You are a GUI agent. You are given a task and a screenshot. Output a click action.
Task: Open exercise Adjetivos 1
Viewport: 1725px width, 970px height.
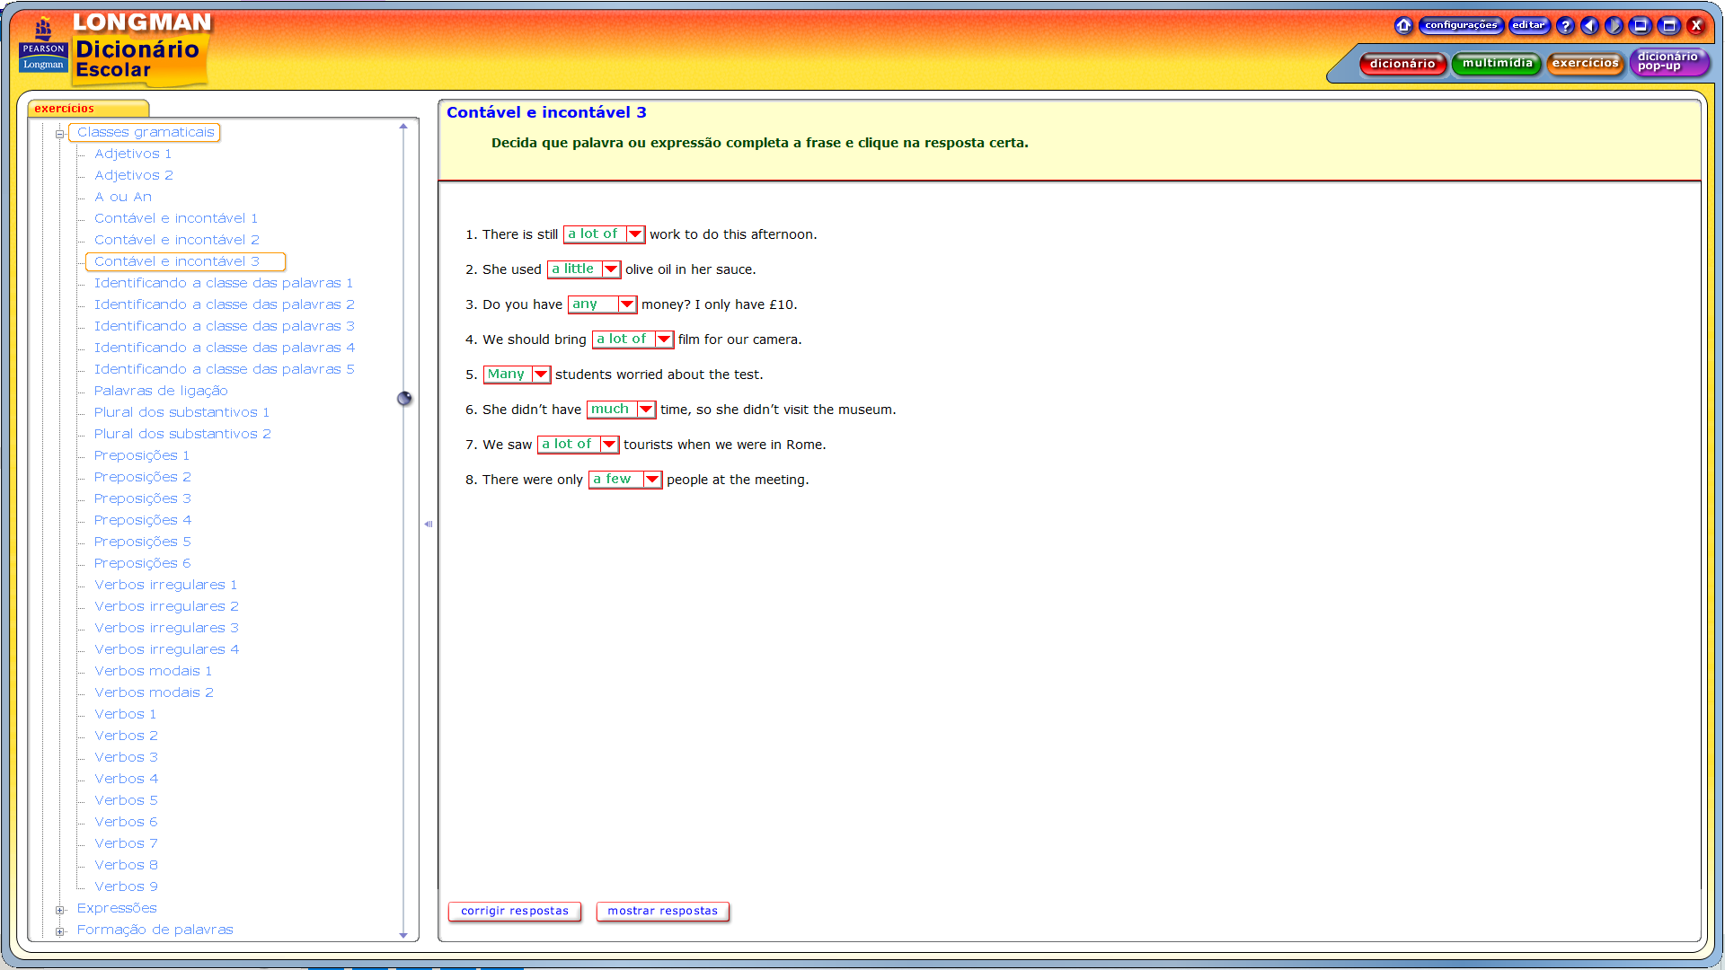click(x=133, y=154)
